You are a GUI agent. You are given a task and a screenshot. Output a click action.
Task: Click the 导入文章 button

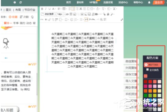click(131, 81)
